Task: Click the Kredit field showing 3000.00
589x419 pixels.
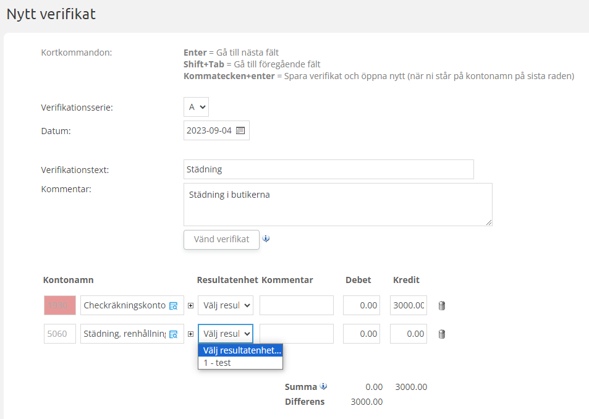Action: (x=408, y=305)
